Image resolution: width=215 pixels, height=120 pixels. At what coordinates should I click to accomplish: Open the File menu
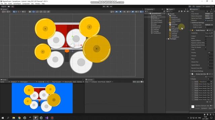coord(2,4)
